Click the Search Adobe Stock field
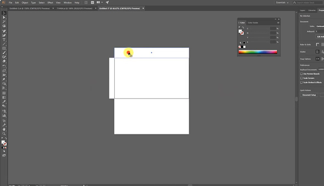This screenshot has height=186, width=324. 308,2
